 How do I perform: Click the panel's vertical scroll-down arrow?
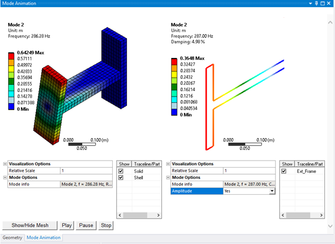point(330,226)
